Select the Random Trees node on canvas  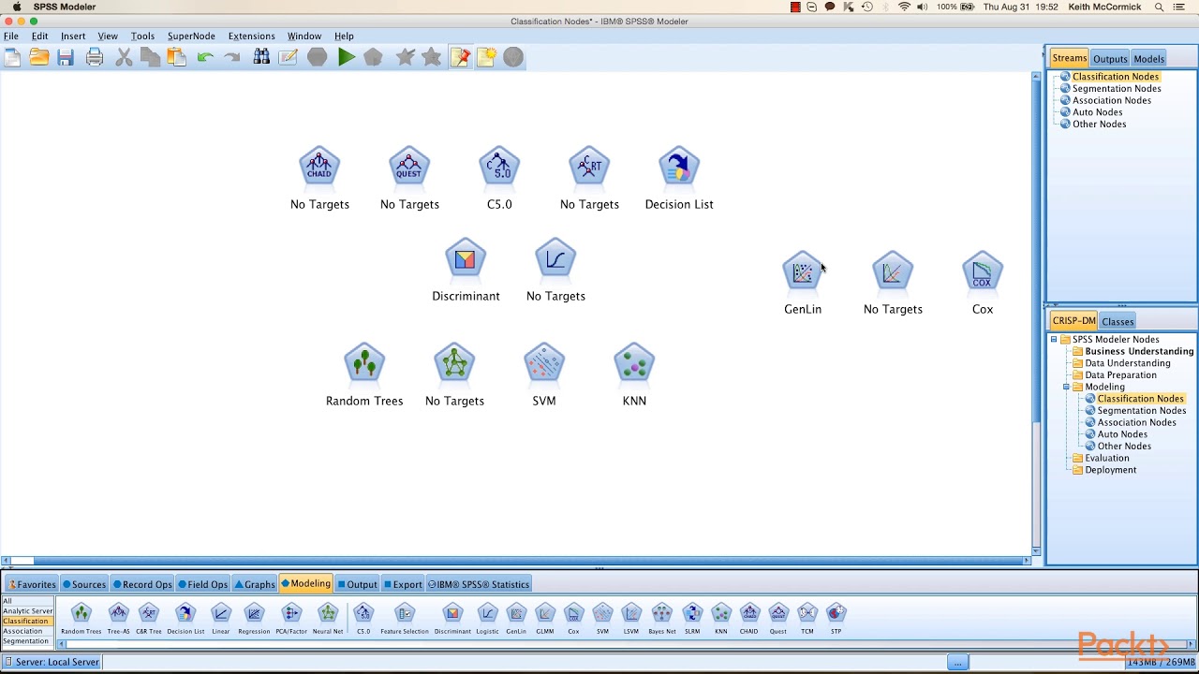[364, 363]
